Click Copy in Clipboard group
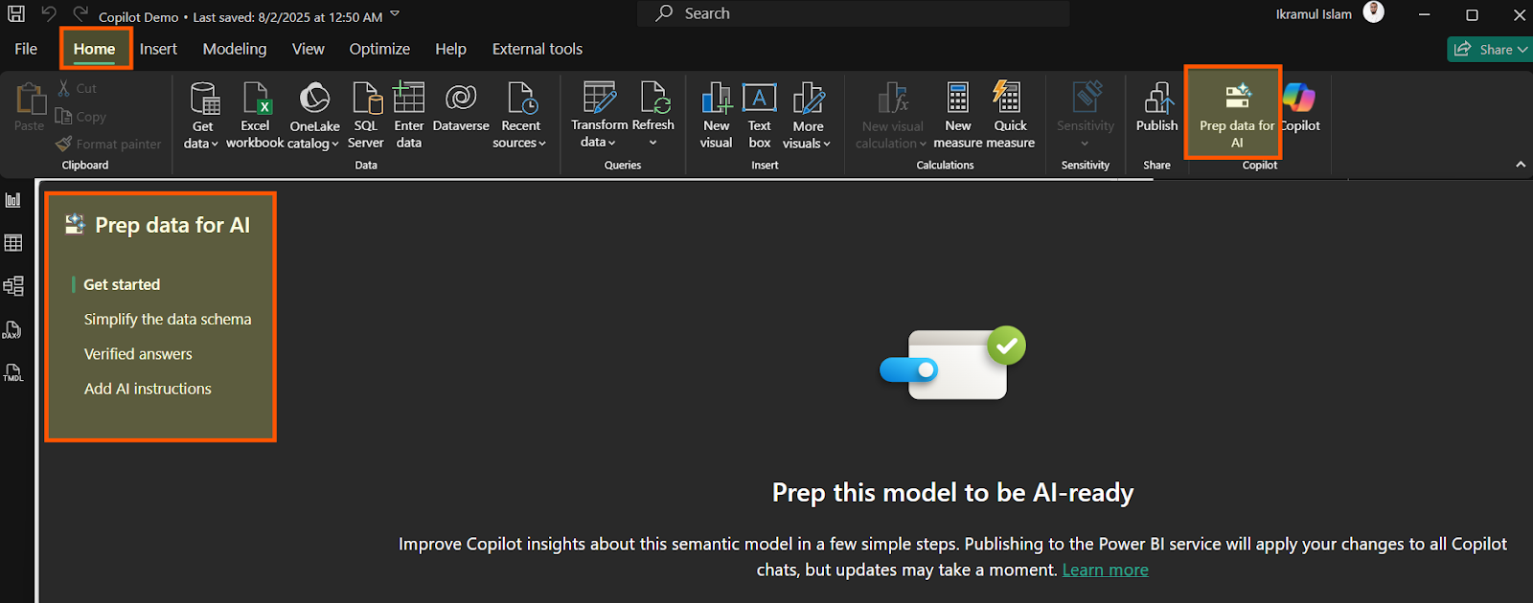Screen dimensions: 1533x603 (x=80, y=117)
